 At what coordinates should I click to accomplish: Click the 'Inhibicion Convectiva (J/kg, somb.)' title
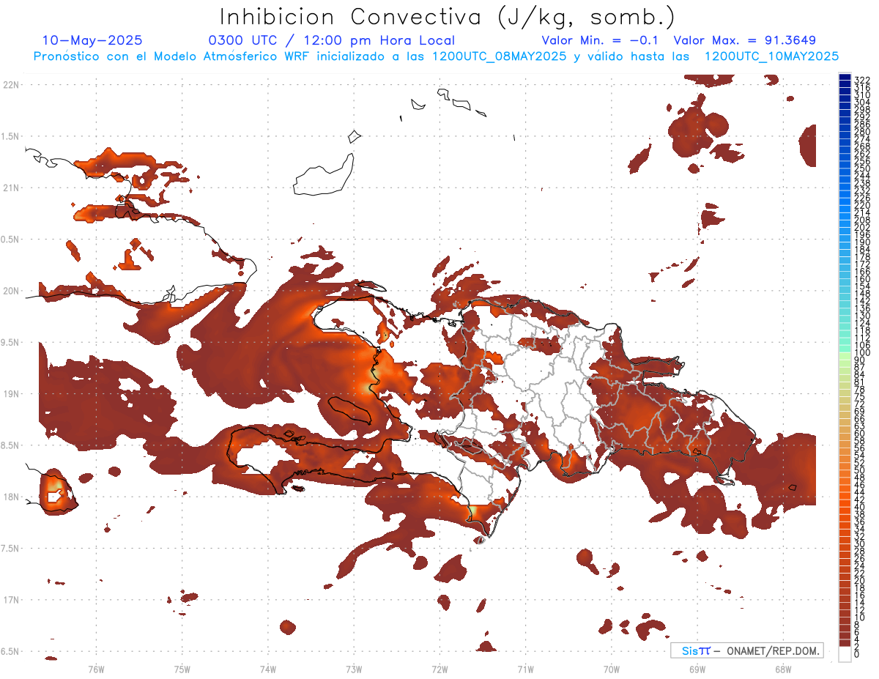point(448,17)
